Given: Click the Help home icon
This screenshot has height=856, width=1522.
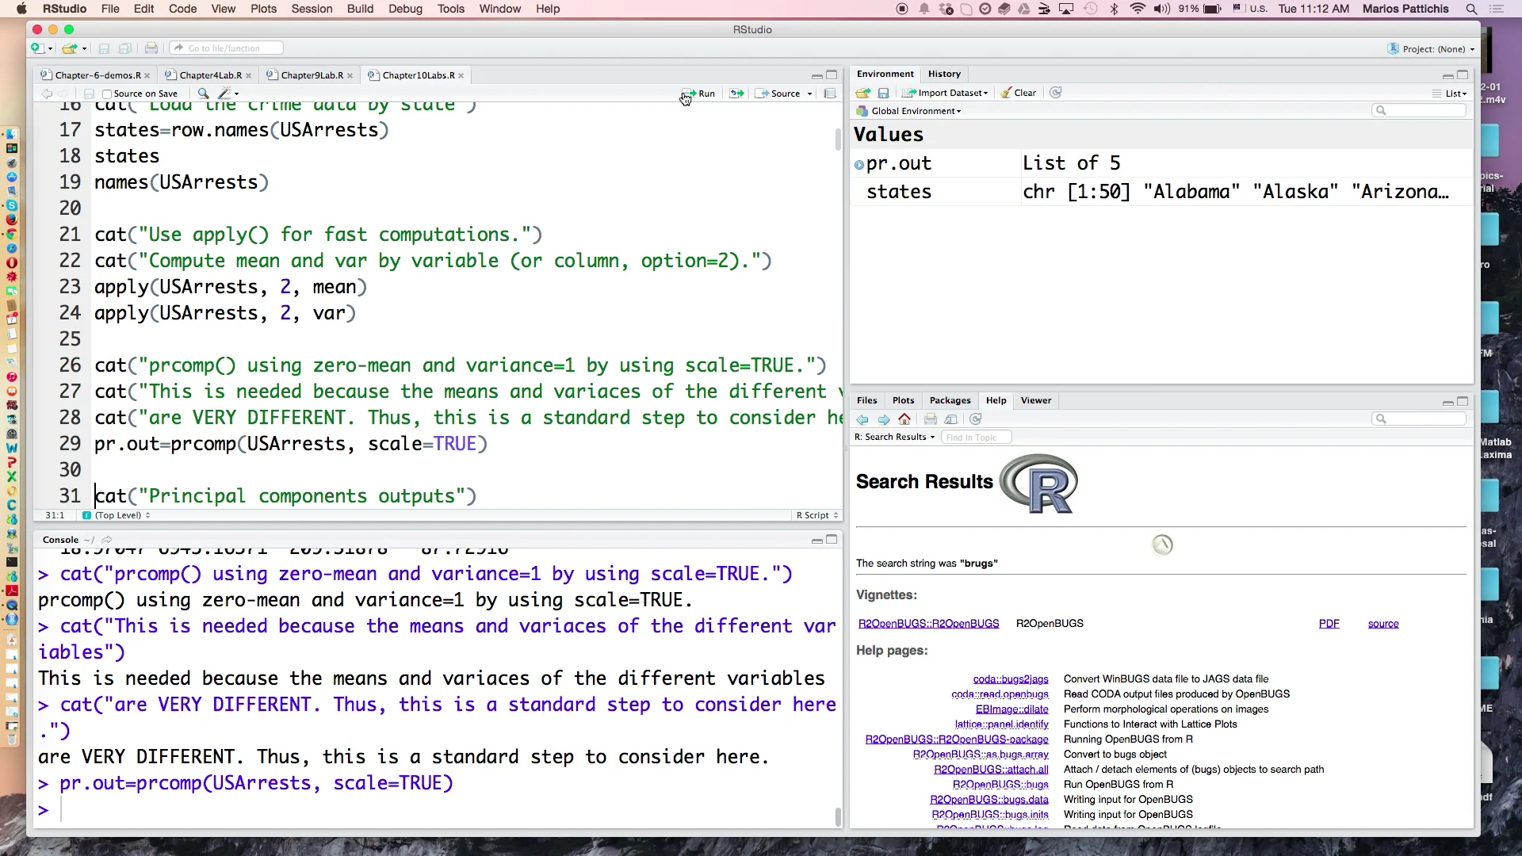Looking at the screenshot, I should pyautogui.click(x=904, y=419).
